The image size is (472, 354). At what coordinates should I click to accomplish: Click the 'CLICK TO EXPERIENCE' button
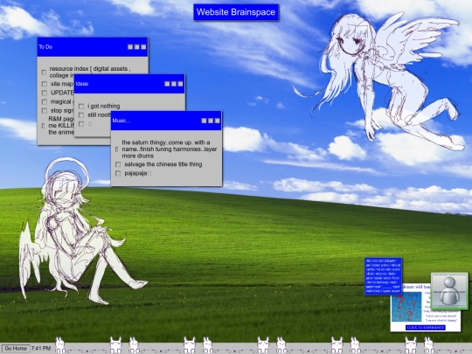click(x=426, y=328)
